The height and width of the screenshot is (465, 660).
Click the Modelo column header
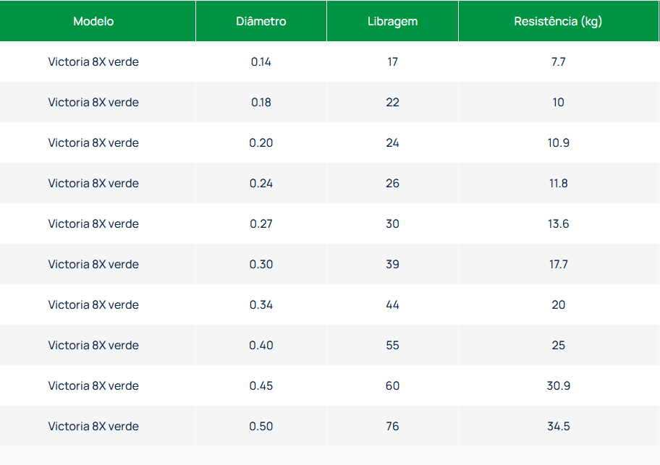pyautogui.click(x=93, y=22)
